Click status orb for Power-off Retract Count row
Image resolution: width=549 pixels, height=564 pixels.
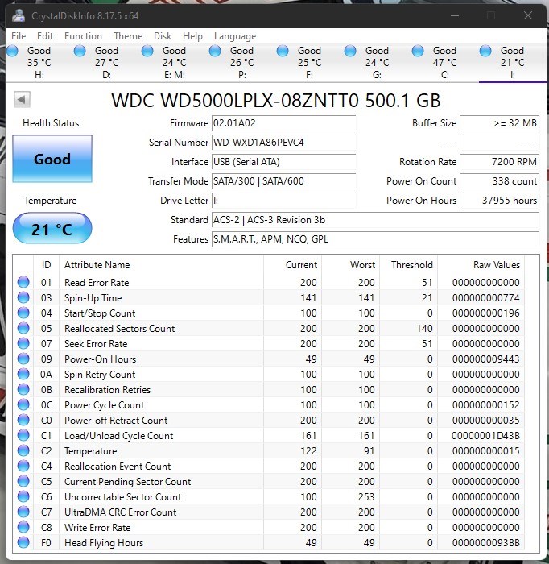pyautogui.click(x=23, y=420)
